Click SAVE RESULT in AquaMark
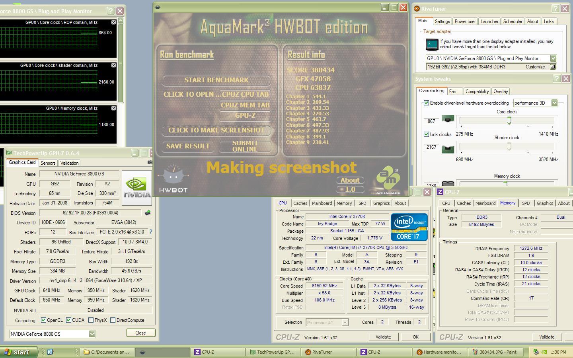The image size is (573, 358). pos(188,146)
